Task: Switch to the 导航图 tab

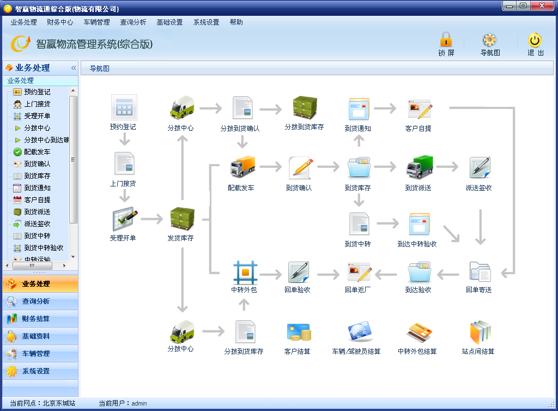Action: pyautogui.click(x=100, y=69)
